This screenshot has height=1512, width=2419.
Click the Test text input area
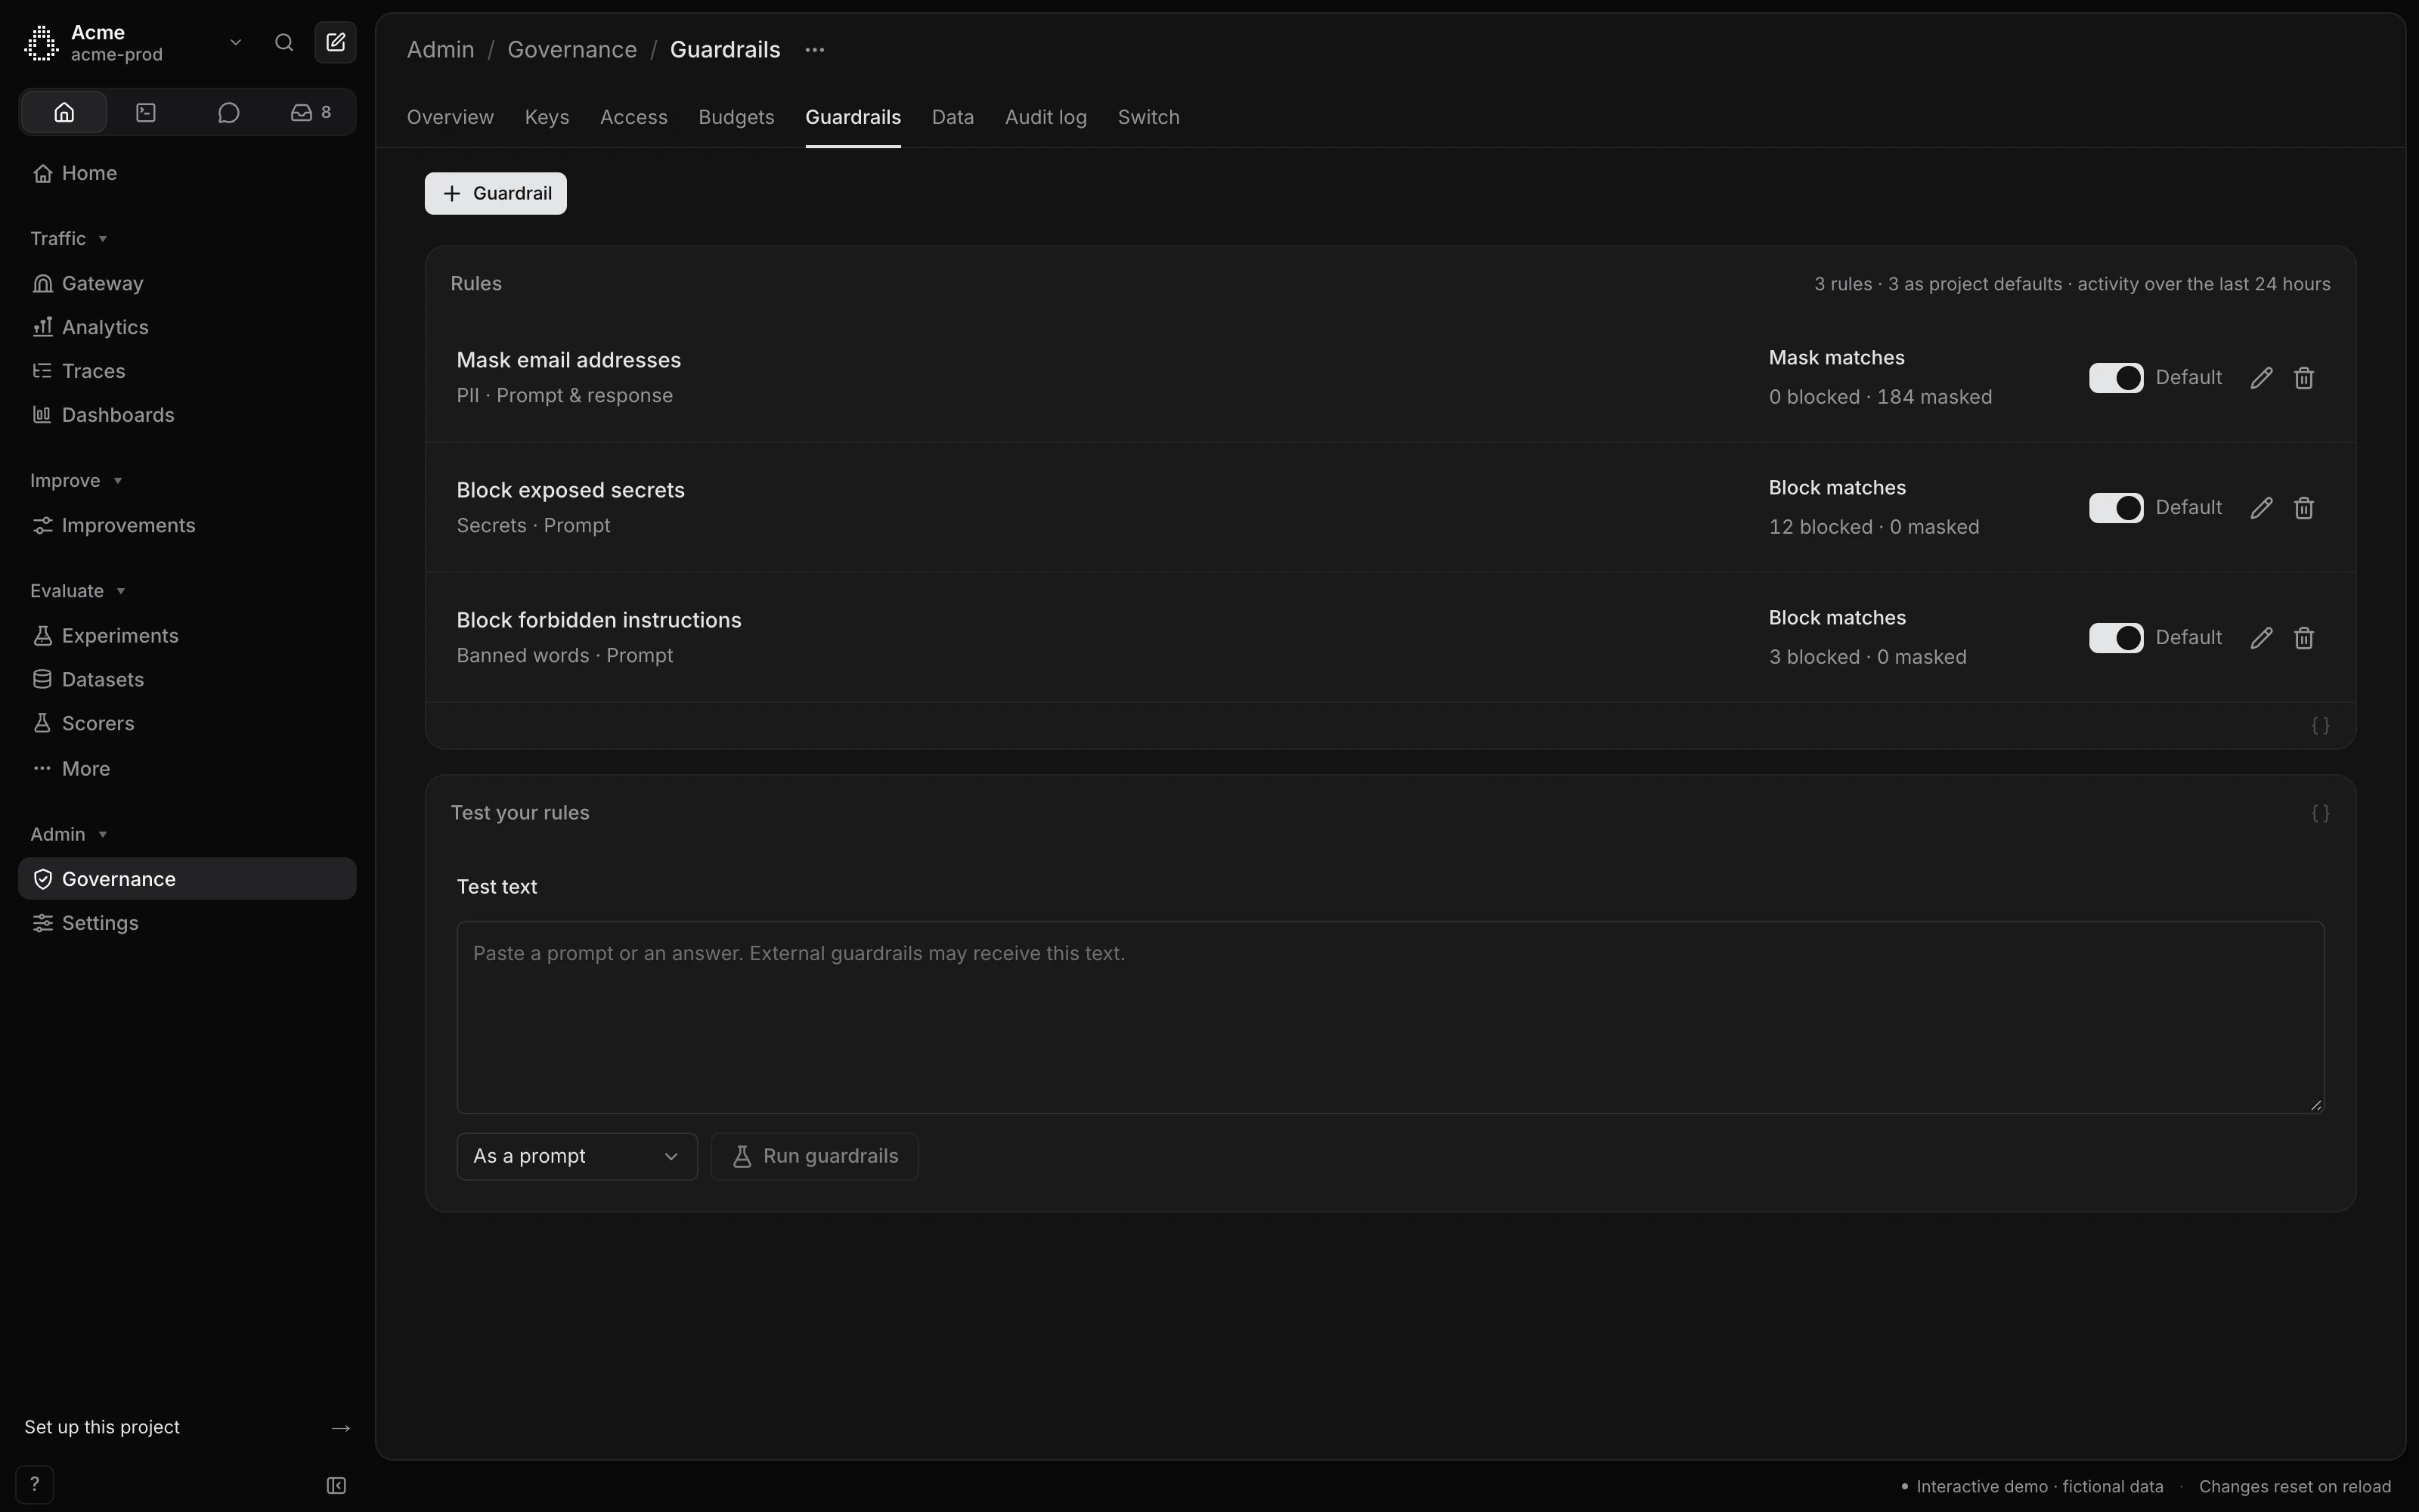tap(1390, 1017)
